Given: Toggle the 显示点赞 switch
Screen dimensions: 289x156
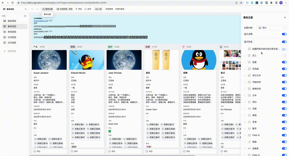Looking at the screenshot, I should click(284, 34).
